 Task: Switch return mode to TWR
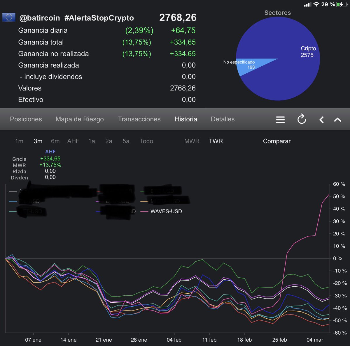pos(216,141)
